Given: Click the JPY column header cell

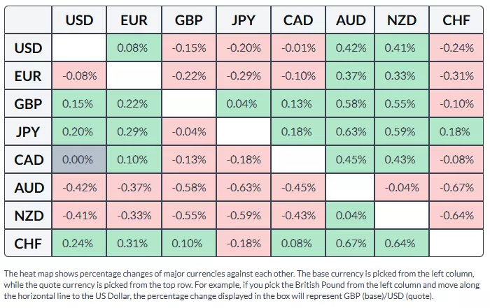Looking at the screenshot, I should [243, 20].
